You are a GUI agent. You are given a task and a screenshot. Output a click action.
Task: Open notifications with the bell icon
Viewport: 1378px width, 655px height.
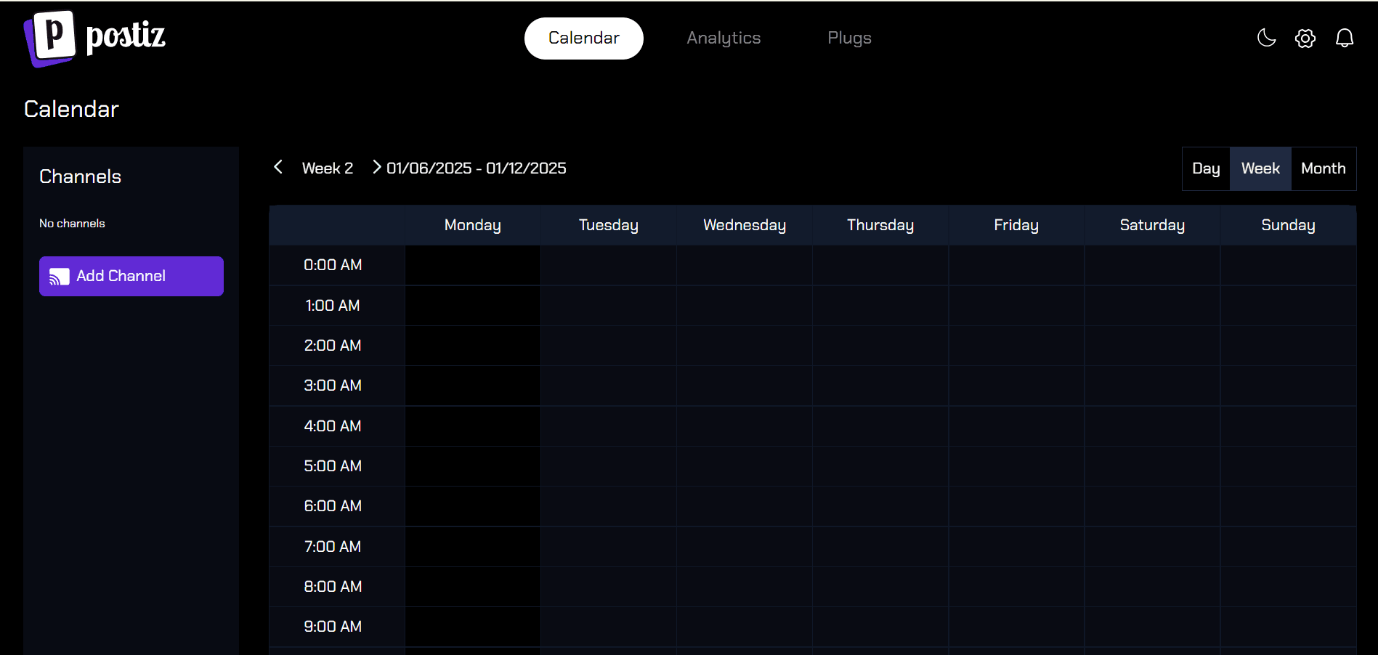[1344, 38]
